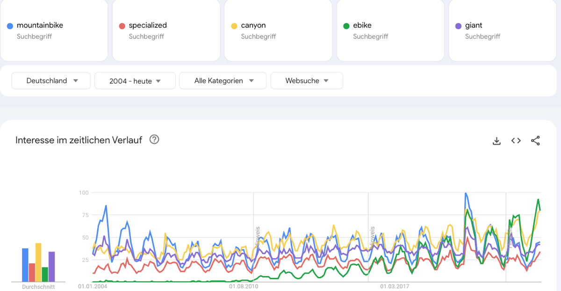Expand the Alle Kategorien dropdown
This screenshot has width=561, height=291.
(x=223, y=80)
